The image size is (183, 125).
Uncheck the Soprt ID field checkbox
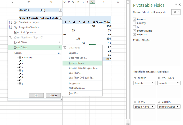134,35
